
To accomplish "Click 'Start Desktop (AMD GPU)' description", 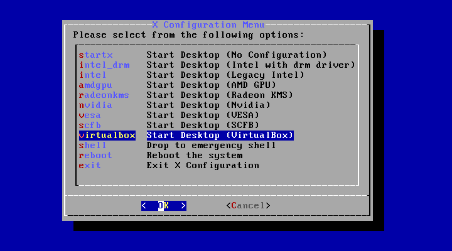I will [x=212, y=85].
